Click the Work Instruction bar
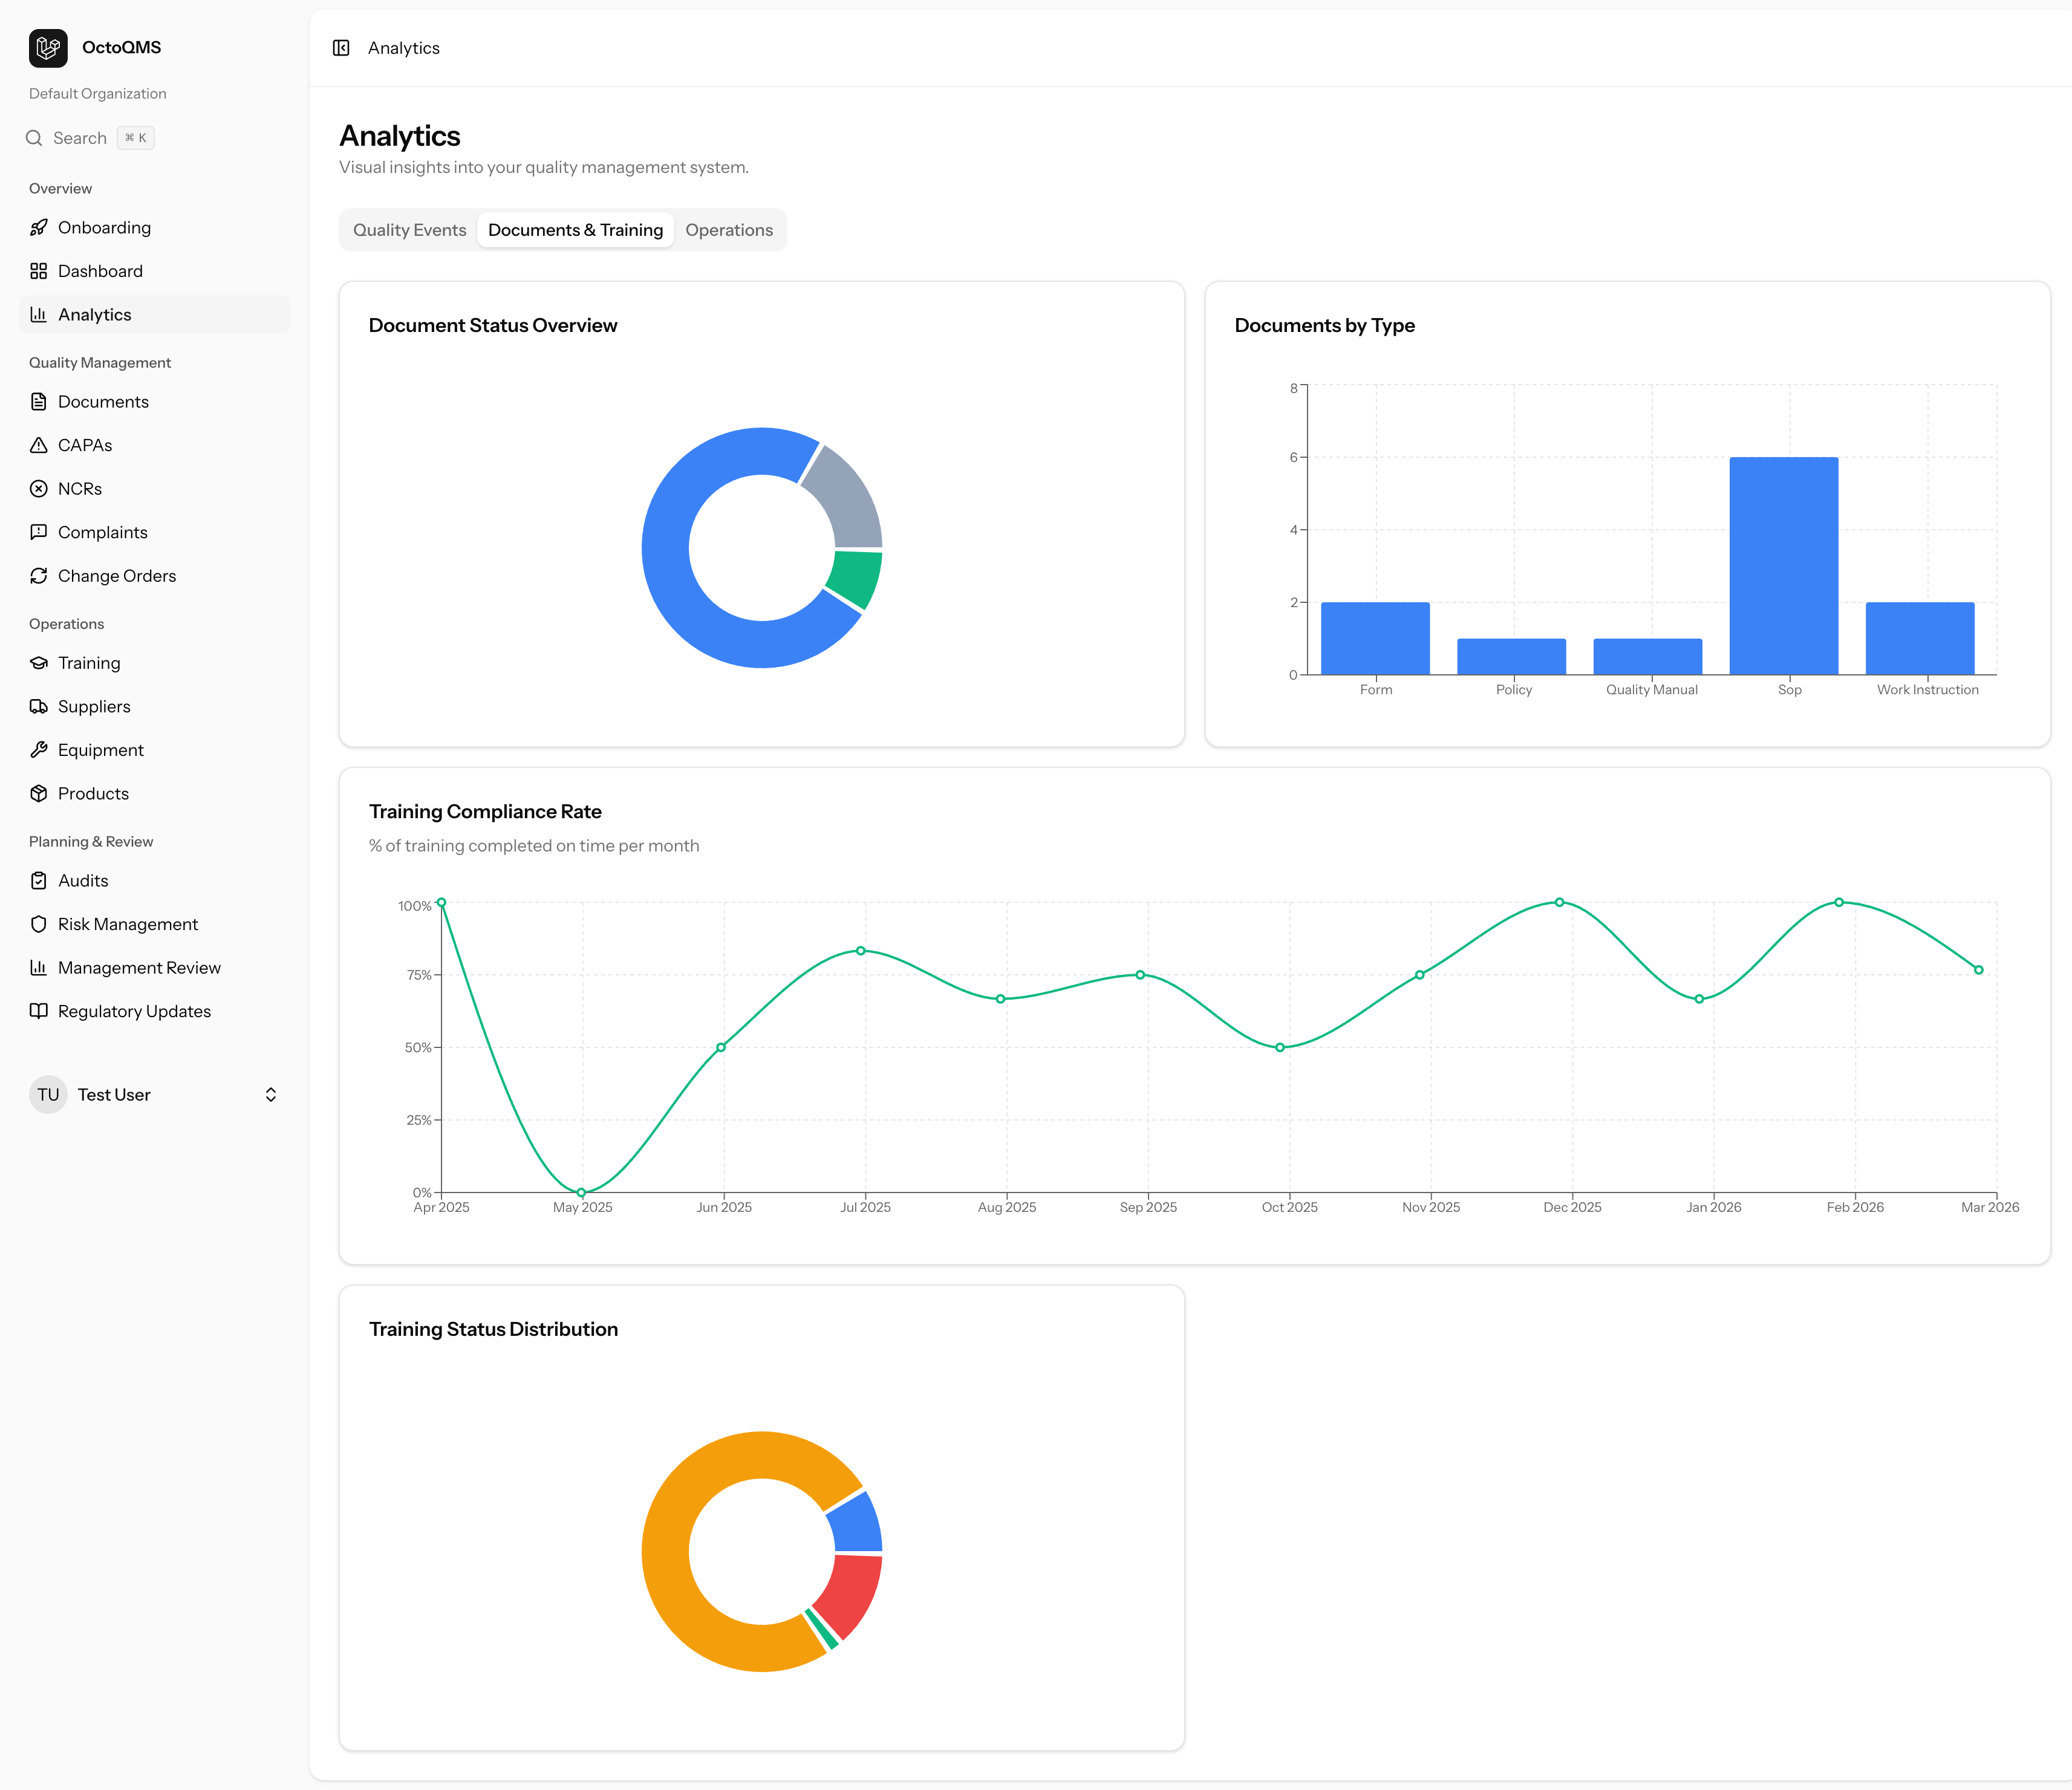 click(x=1920, y=638)
